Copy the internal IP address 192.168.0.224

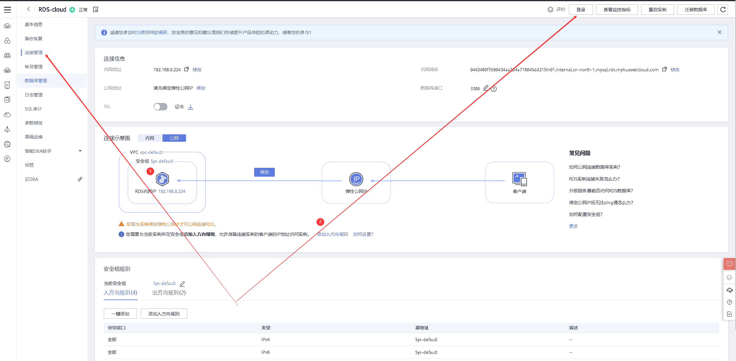point(186,69)
